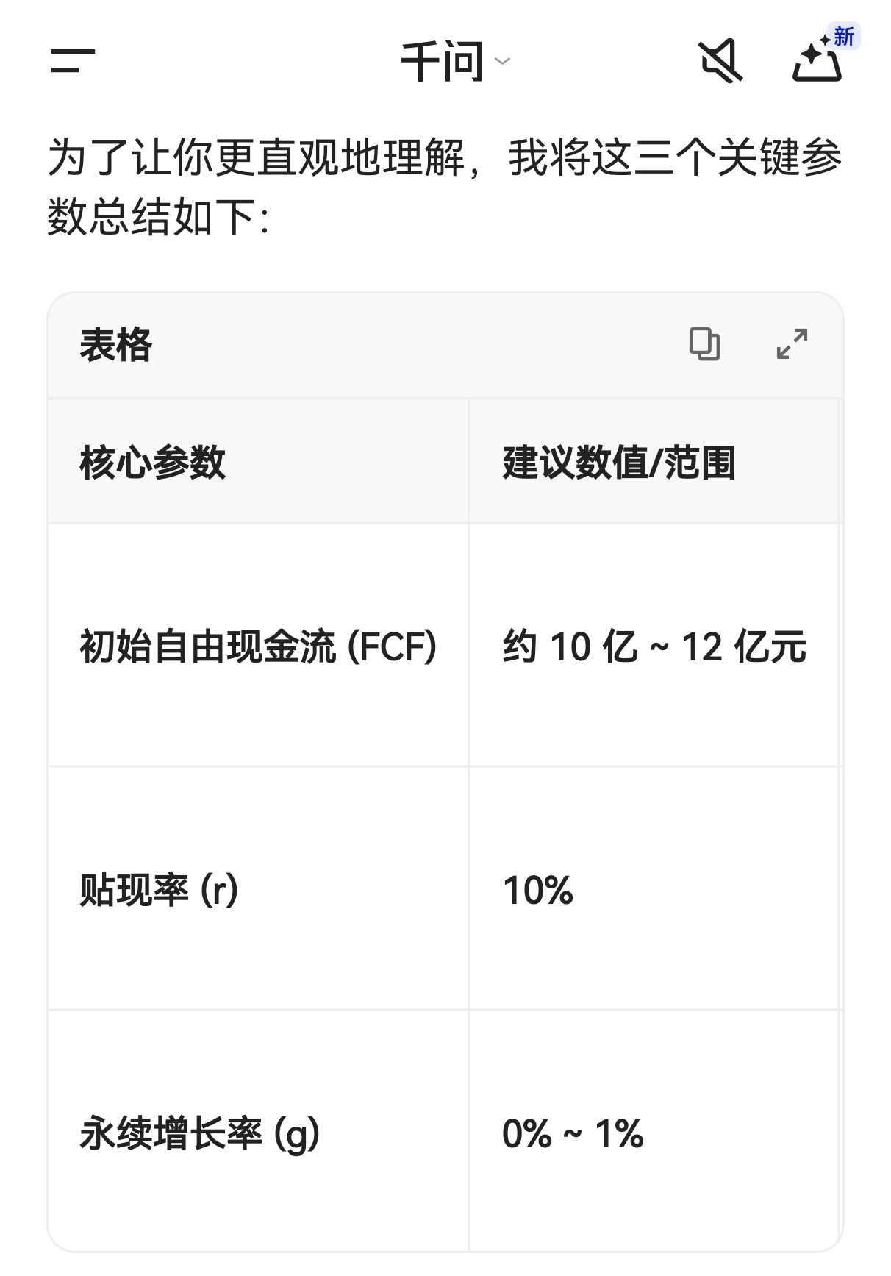Click the chevron next to 千问
891x1276 pixels.
pos(503,61)
